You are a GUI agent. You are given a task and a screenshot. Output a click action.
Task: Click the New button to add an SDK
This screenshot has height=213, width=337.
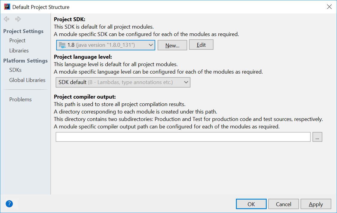[x=172, y=45]
